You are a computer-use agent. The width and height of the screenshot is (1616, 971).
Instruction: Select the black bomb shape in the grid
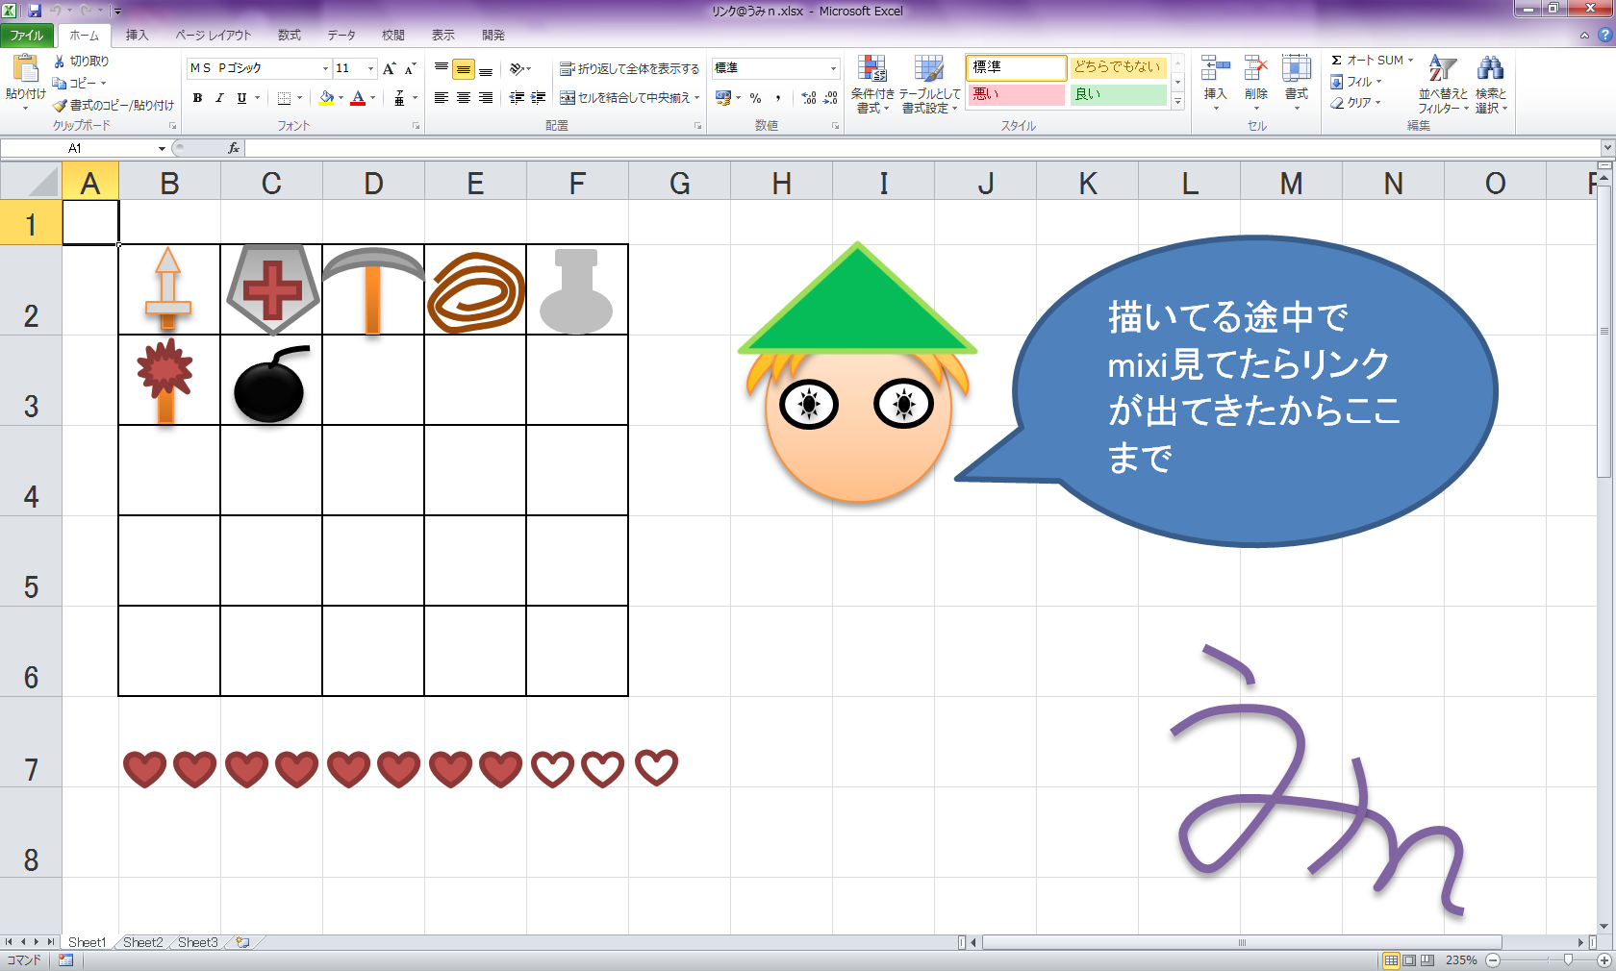pos(271,384)
